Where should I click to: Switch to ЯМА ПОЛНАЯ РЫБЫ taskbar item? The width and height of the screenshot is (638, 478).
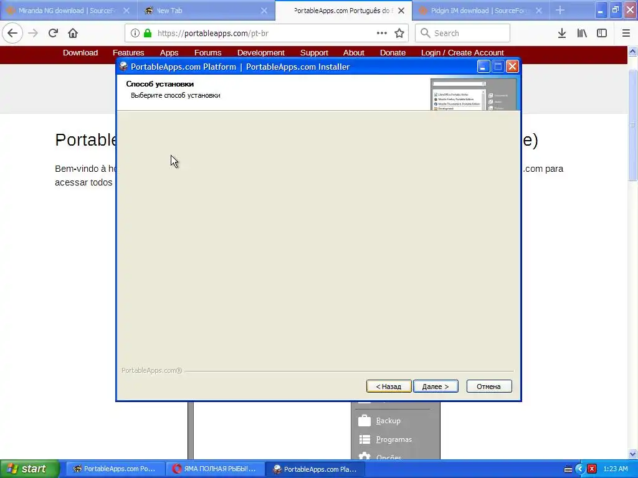(x=215, y=469)
